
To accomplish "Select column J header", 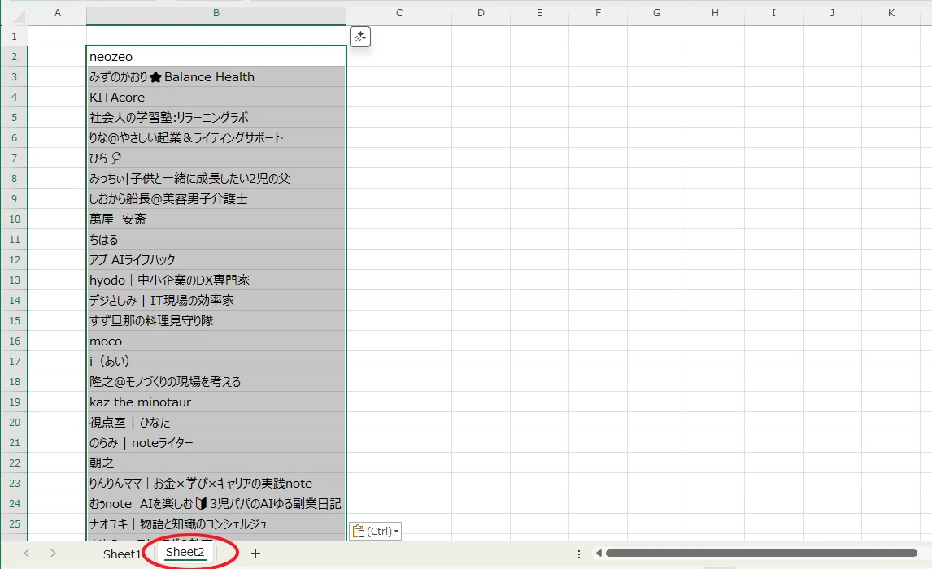I will coord(832,12).
